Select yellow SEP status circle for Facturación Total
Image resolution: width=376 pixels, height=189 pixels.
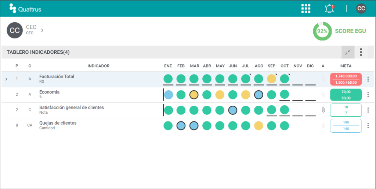[271, 79]
